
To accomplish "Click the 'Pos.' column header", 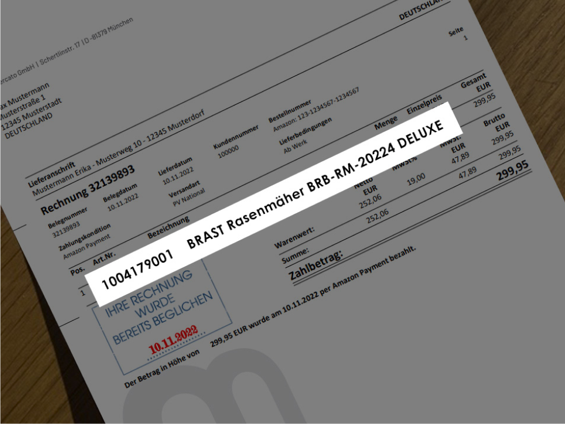I will click(78, 270).
